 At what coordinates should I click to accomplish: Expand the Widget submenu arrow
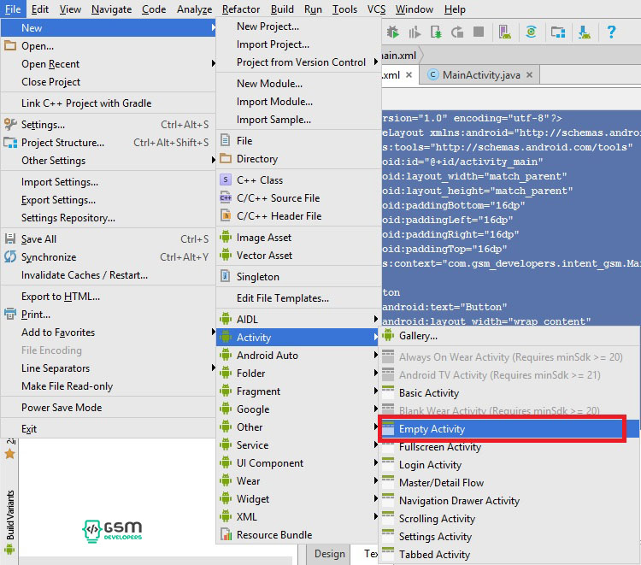click(x=376, y=498)
